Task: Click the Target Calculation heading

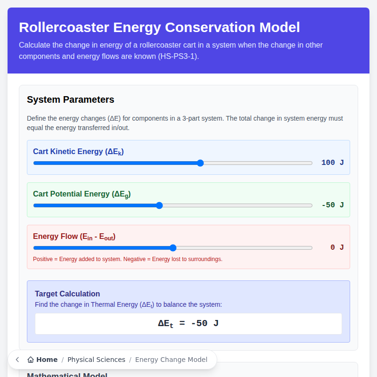Action: pyautogui.click(x=67, y=294)
